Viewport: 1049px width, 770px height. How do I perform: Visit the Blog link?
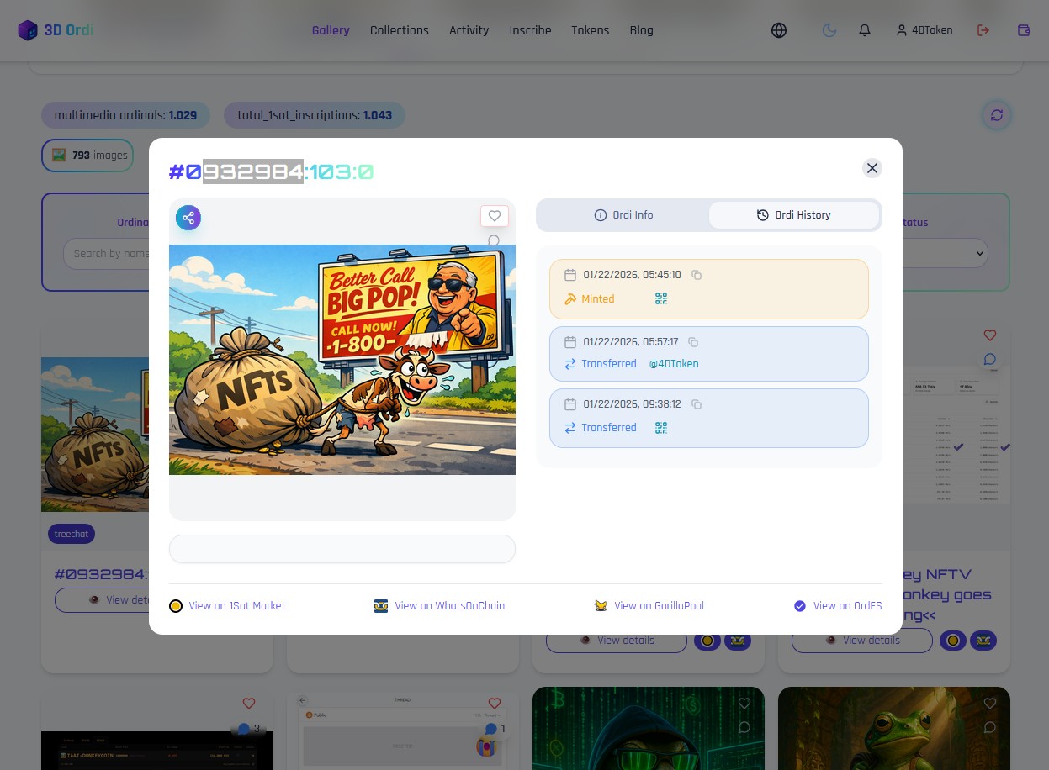point(641,30)
